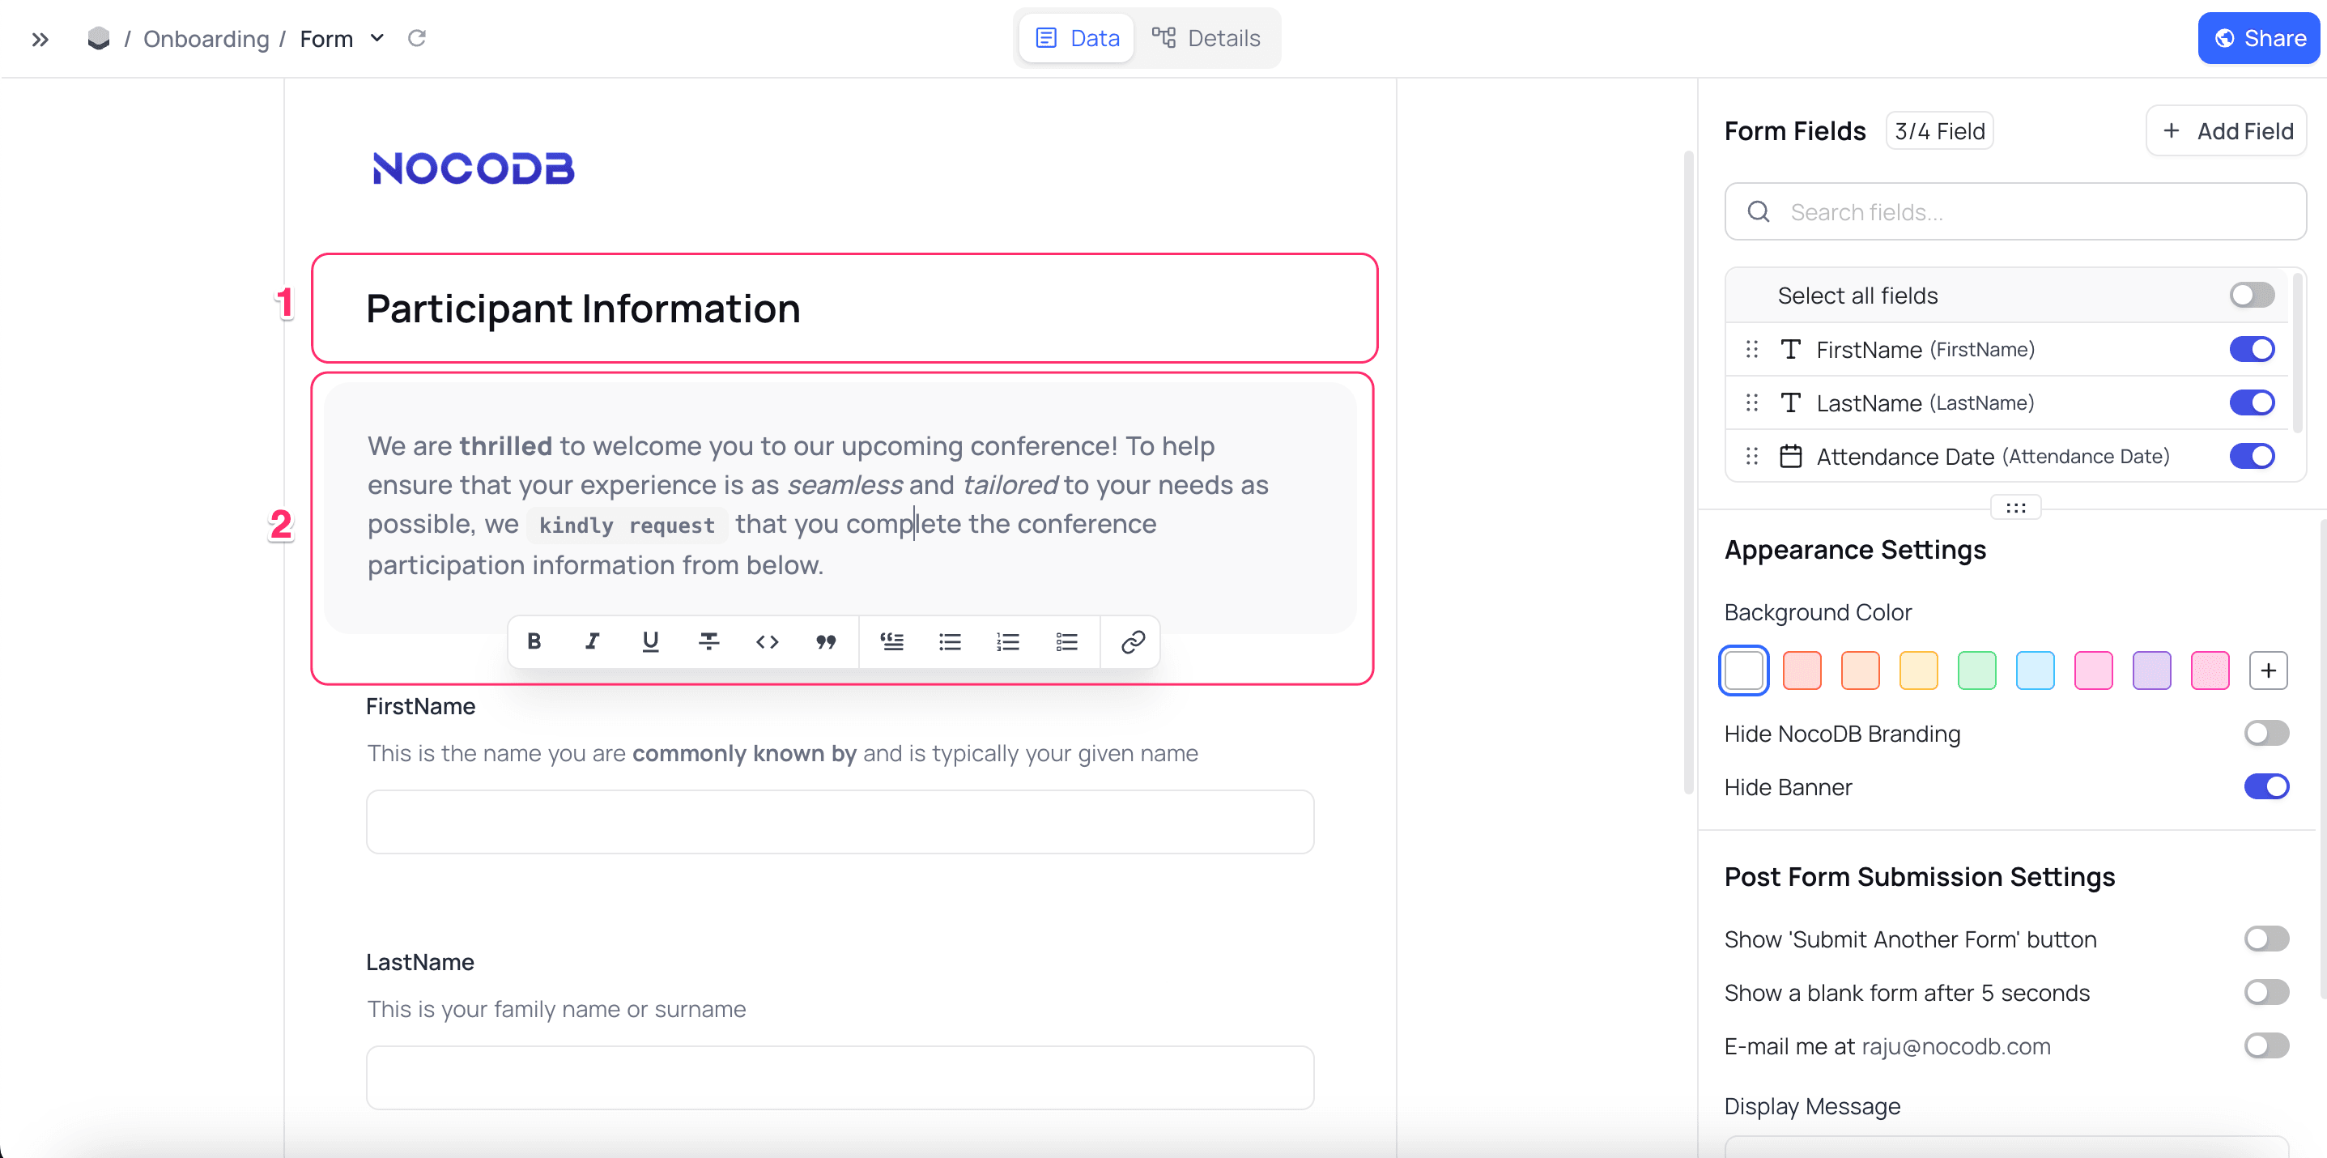The image size is (2327, 1158).
Task: Switch to the Details tab
Action: coord(1206,38)
